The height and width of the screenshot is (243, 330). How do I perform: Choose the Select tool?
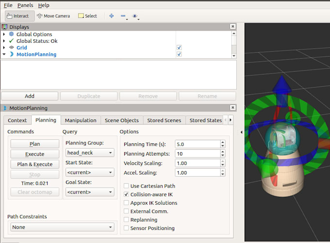coord(87,16)
